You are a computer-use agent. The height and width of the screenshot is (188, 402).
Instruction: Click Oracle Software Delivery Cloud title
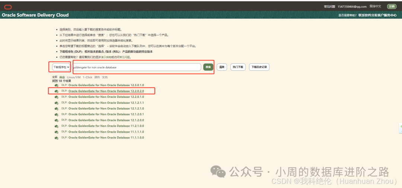[35, 15]
